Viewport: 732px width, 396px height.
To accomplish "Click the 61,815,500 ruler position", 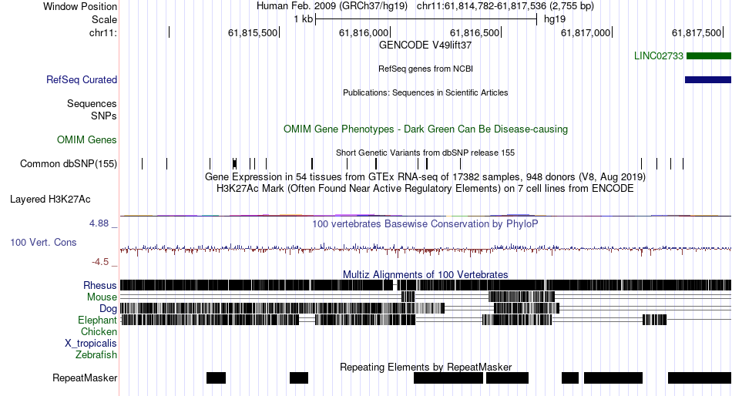I will 253,32.
